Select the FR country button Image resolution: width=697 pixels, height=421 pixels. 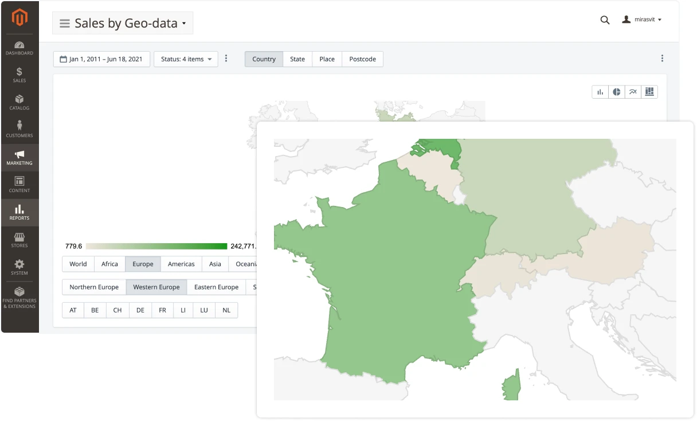pyautogui.click(x=162, y=310)
